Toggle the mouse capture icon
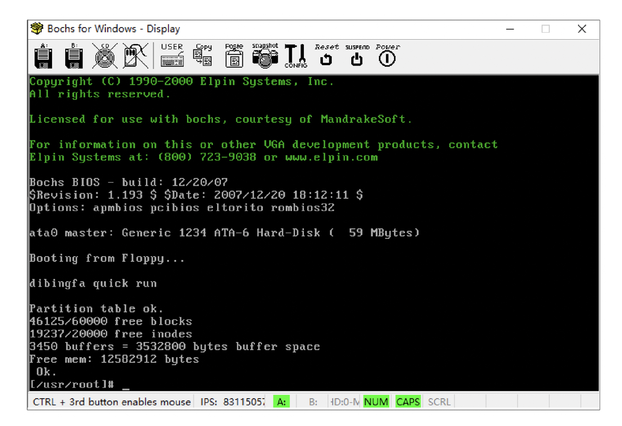The width and height of the screenshot is (622, 426). coord(135,56)
